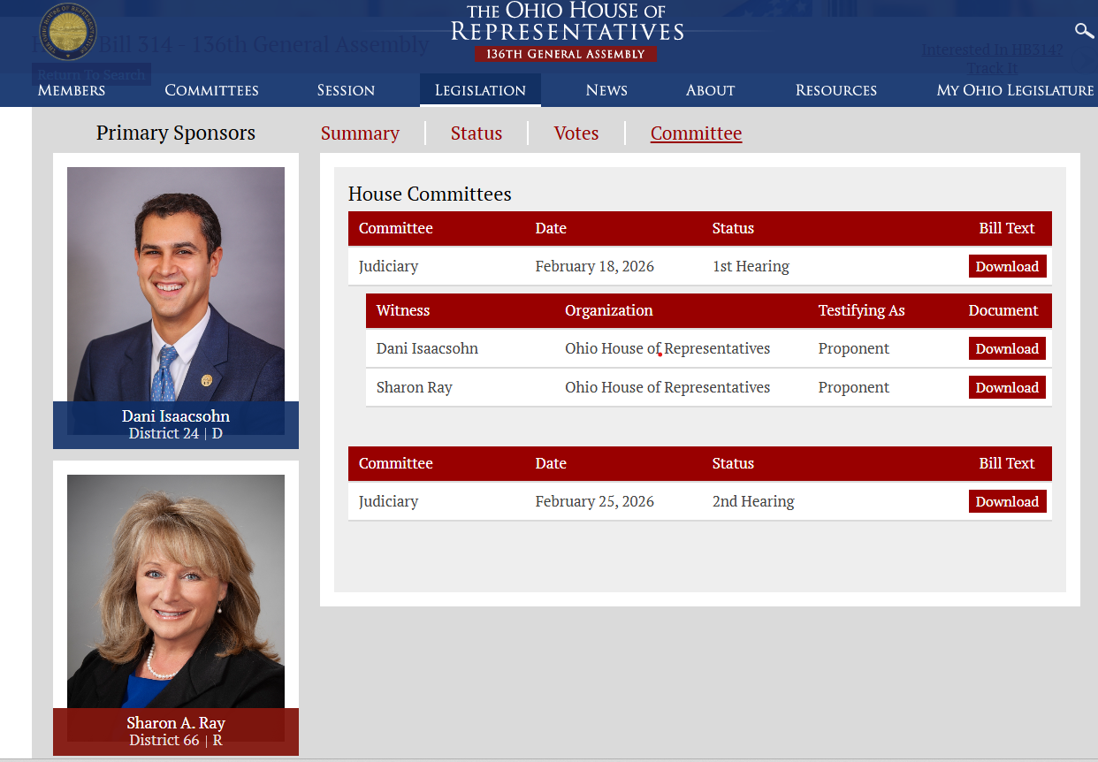Open Dani Isaacsohn's portrait photo
Viewport: 1098px width, 762px height.
(176, 284)
